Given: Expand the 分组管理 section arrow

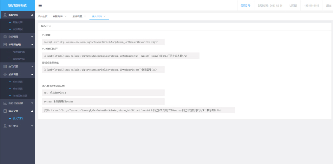Looking at the screenshot, I should pyautogui.click(x=32, y=37).
